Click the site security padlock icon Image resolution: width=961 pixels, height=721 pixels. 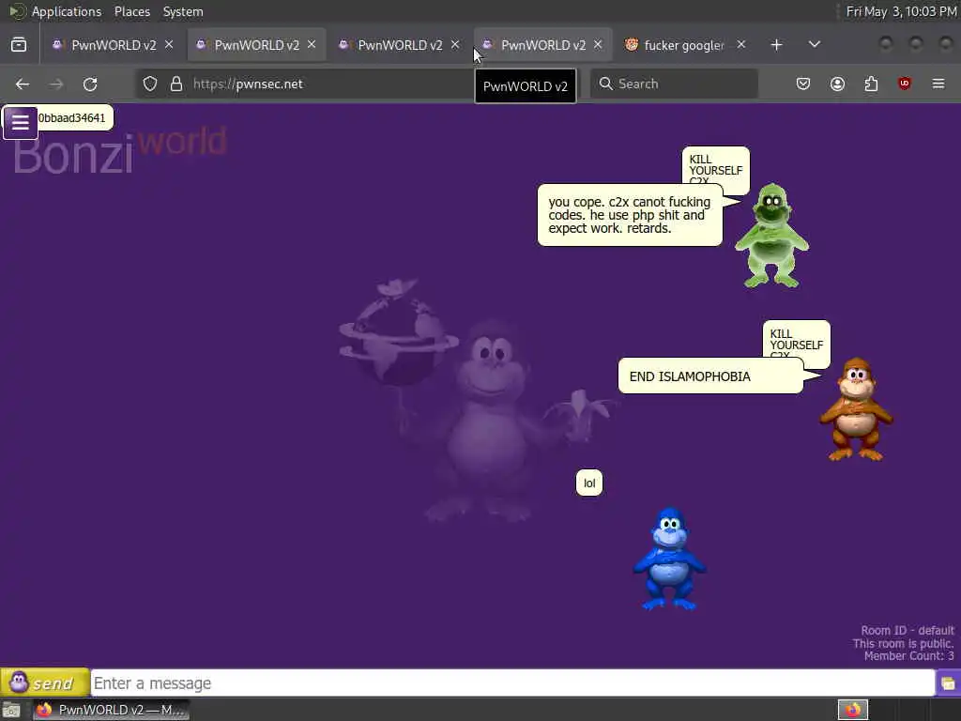point(176,84)
